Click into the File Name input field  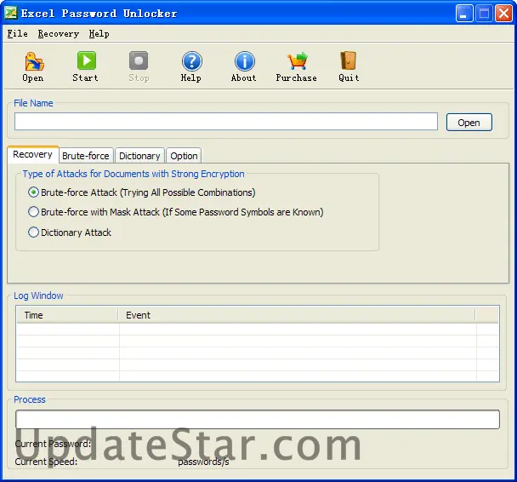[226, 122]
